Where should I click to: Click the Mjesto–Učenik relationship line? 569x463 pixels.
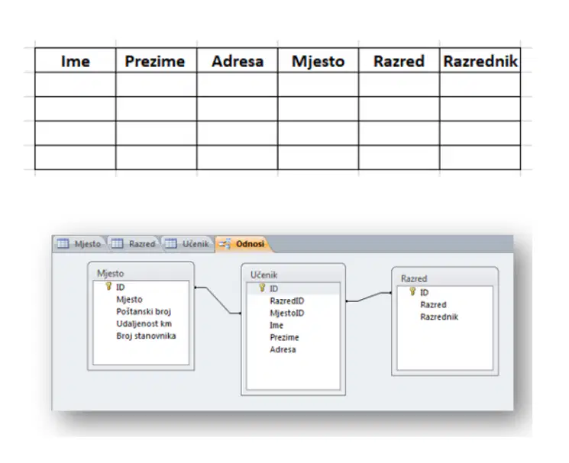point(218,301)
